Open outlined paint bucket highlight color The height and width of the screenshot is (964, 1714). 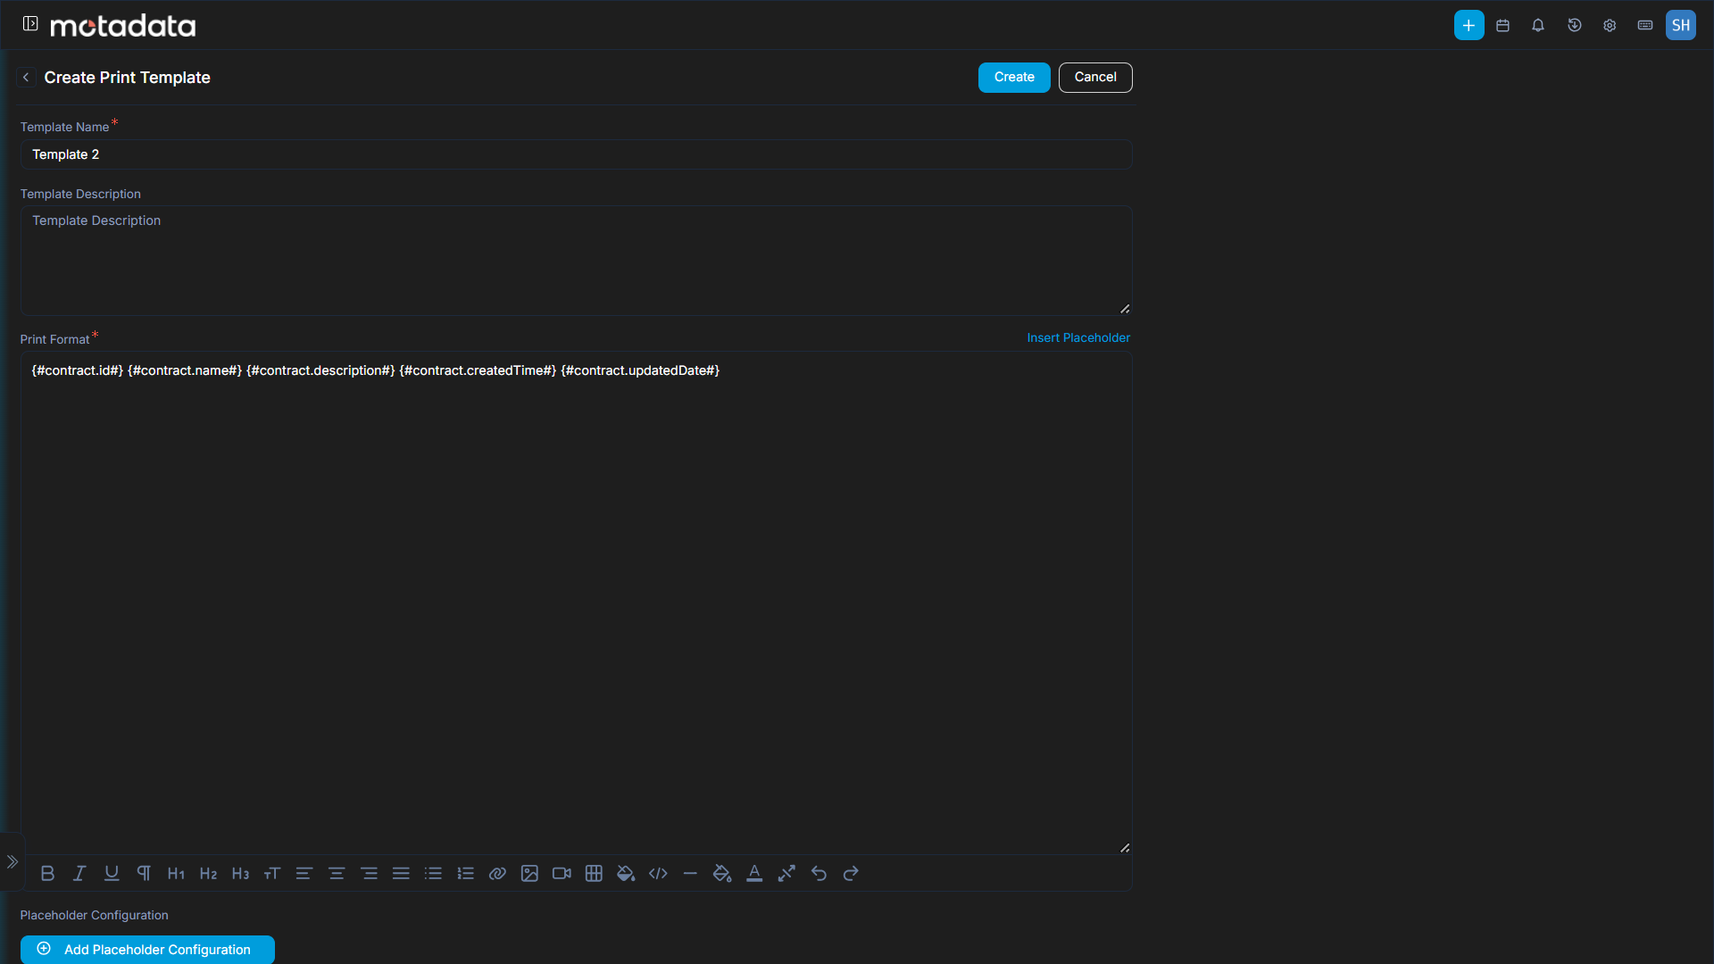click(x=722, y=874)
